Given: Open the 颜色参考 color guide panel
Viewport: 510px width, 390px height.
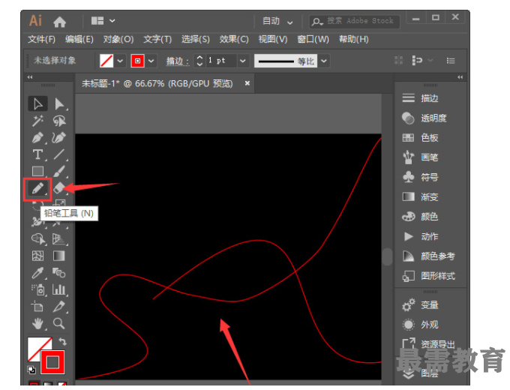Looking at the screenshot, I should coord(429,256).
